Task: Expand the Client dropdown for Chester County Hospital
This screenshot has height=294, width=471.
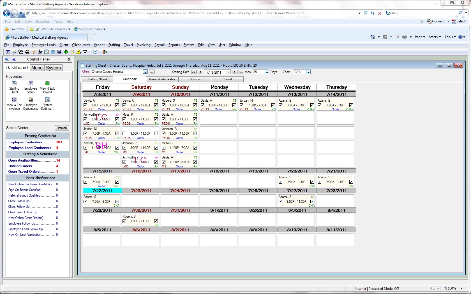Action: 145,72
